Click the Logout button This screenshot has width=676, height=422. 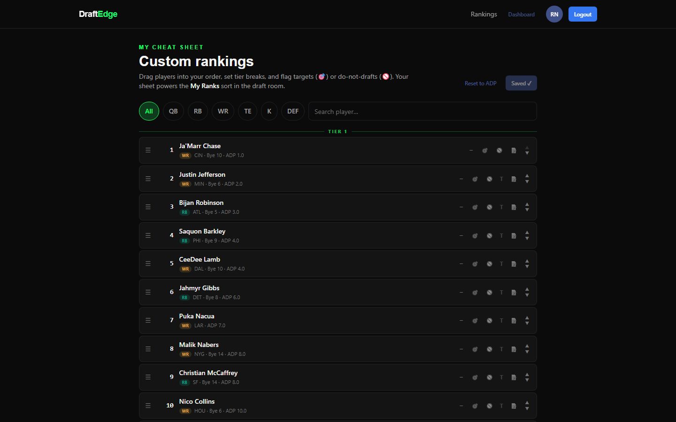583,14
